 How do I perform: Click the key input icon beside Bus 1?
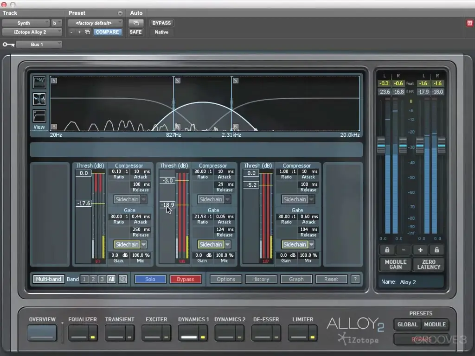point(8,44)
